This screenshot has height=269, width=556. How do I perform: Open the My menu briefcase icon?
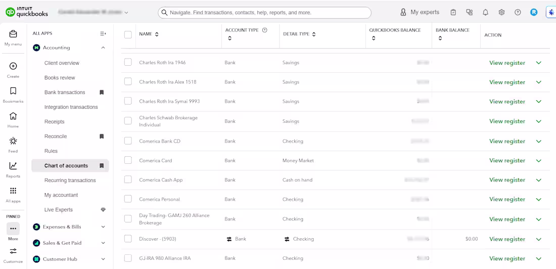point(13,34)
